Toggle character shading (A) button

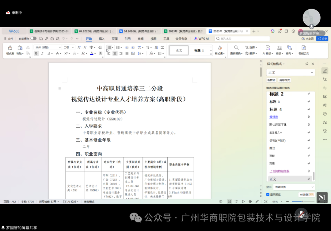(101, 53)
